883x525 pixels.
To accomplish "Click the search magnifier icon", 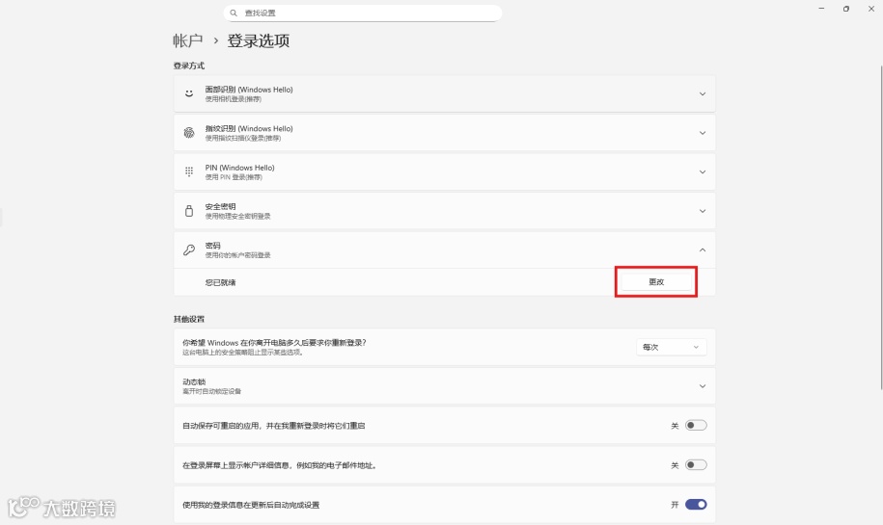I will point(234,13).
